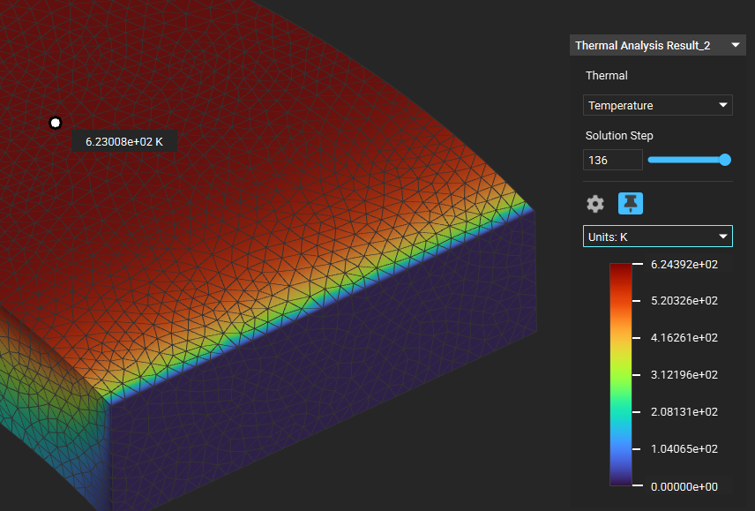755x511 pixels.
Task: Open the Thermal Analysis Result_2 dropdown
Action: click(657, 45)
